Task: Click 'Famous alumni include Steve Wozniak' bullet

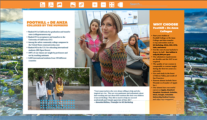Action: (x=164, y=83)
